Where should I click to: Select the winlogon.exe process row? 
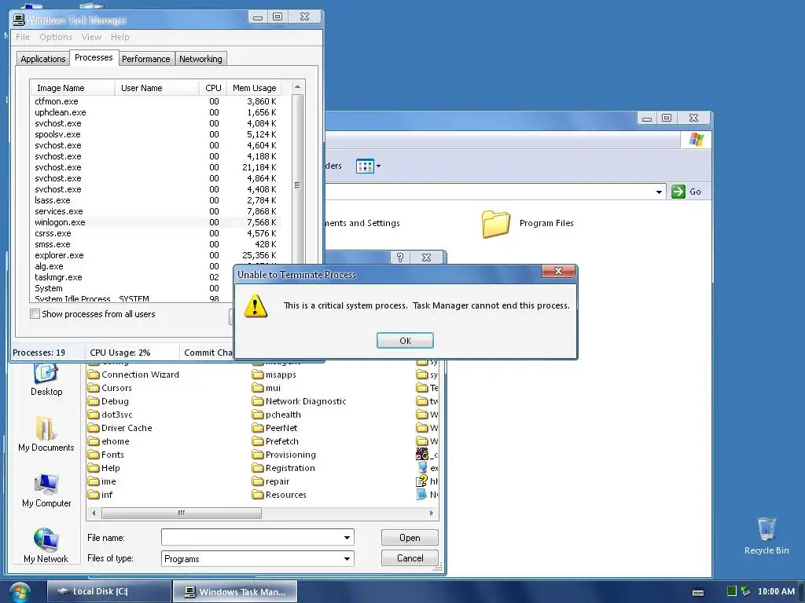click(156, 222)
